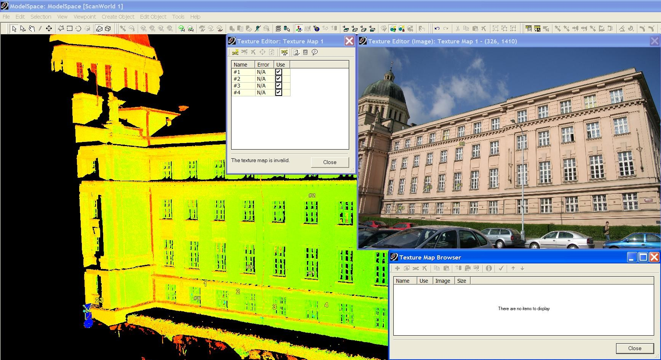
Task: Click the down arrow in Texture Map Browser
Action: pyautogui.click(x=522, y=268)
